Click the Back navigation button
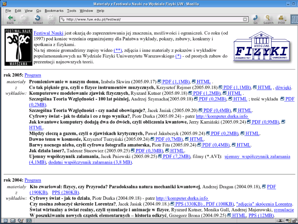298x224 pixels. click(x=10, y=19)
